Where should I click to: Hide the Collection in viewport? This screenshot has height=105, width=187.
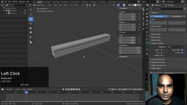pyautogui.click(x=25, y=10)
